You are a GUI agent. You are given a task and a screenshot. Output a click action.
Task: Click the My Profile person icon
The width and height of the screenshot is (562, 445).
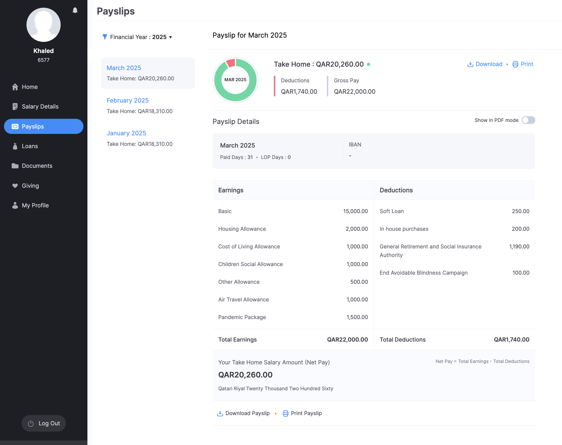point(15,205)
